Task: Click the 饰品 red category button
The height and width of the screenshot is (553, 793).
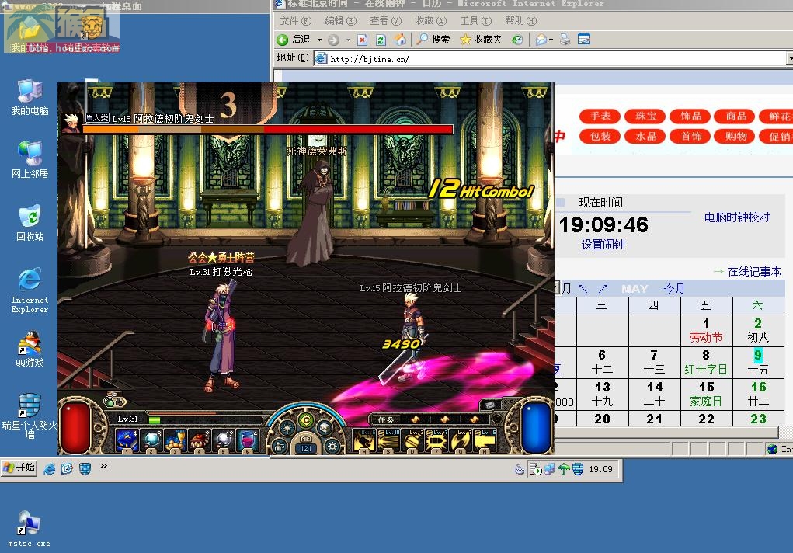Action: [690, 117]
